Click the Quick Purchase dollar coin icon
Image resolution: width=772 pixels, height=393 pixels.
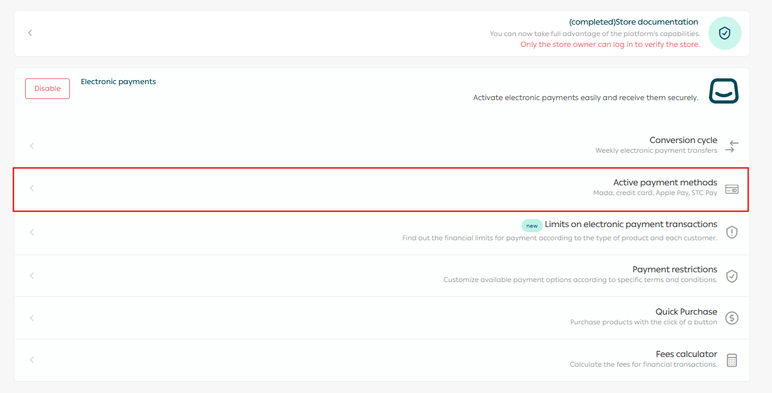point(731,318)
